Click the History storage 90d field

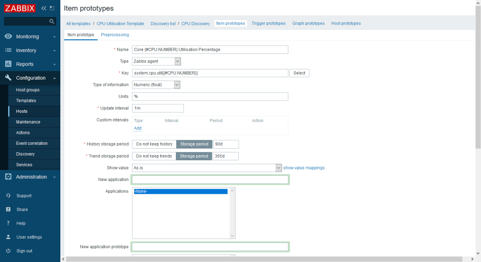click(x=226, y=144)
